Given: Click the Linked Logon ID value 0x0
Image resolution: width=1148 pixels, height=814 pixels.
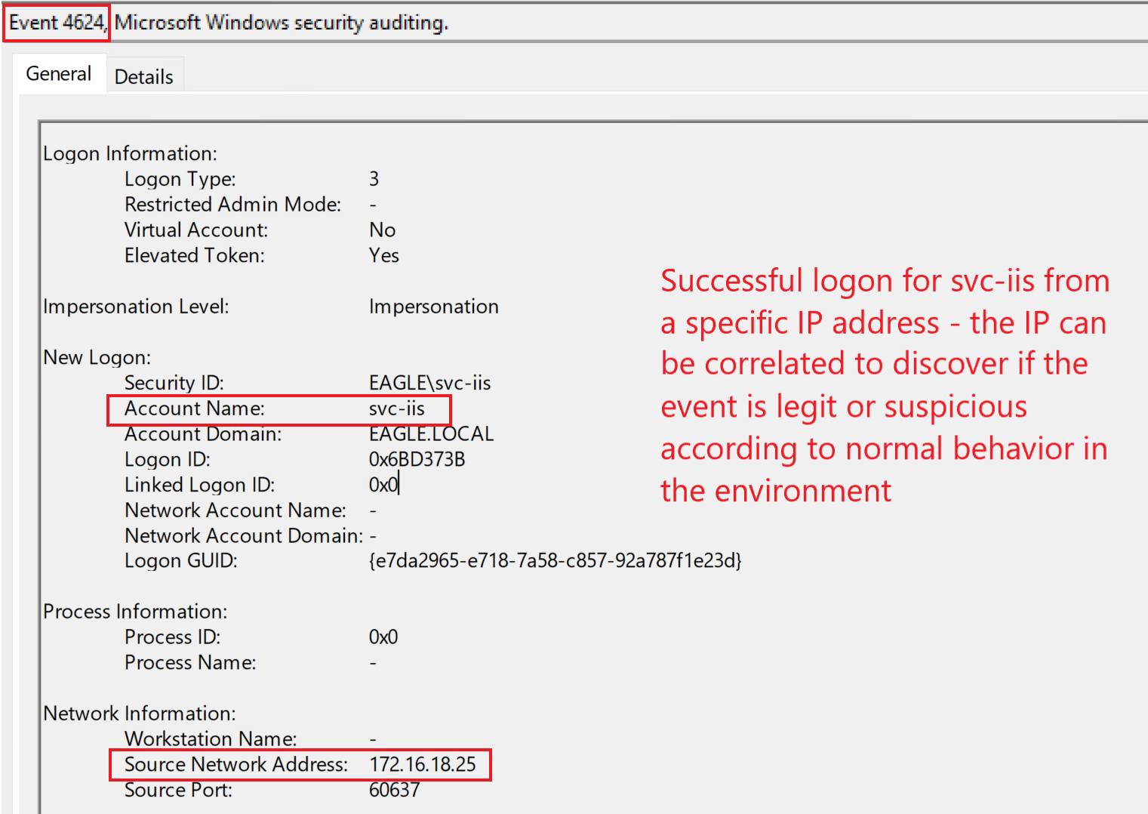Looking at the screenshot, I should pos(383,485).
